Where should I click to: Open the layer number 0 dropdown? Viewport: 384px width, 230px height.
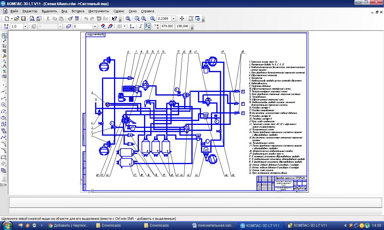point(95,26)
